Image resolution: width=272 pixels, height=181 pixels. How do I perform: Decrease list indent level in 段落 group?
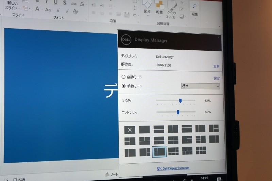(x=93, y=5)
